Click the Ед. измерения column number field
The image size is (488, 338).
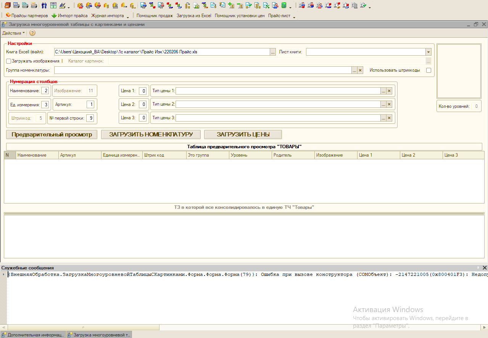pyautogui.click(x=45, y=104)
